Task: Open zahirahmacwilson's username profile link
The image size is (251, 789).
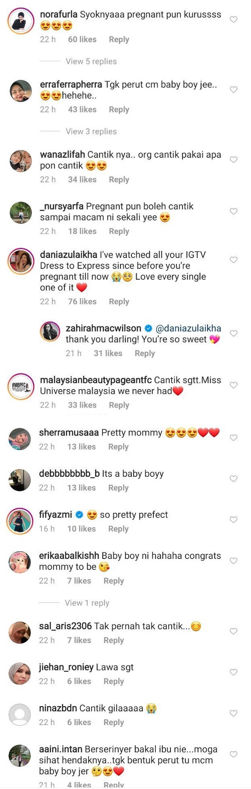Action: [x=104, y=328]
